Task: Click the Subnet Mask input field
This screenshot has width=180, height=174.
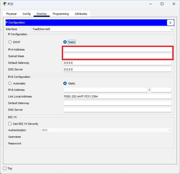Action: 117,56
